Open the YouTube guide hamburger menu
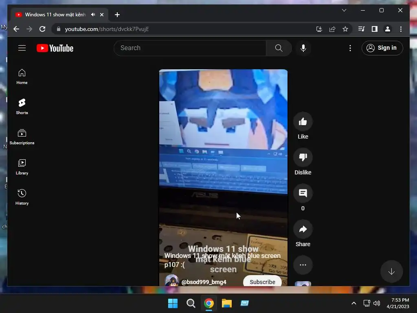417x313 pixels. (x=22, y=48)
